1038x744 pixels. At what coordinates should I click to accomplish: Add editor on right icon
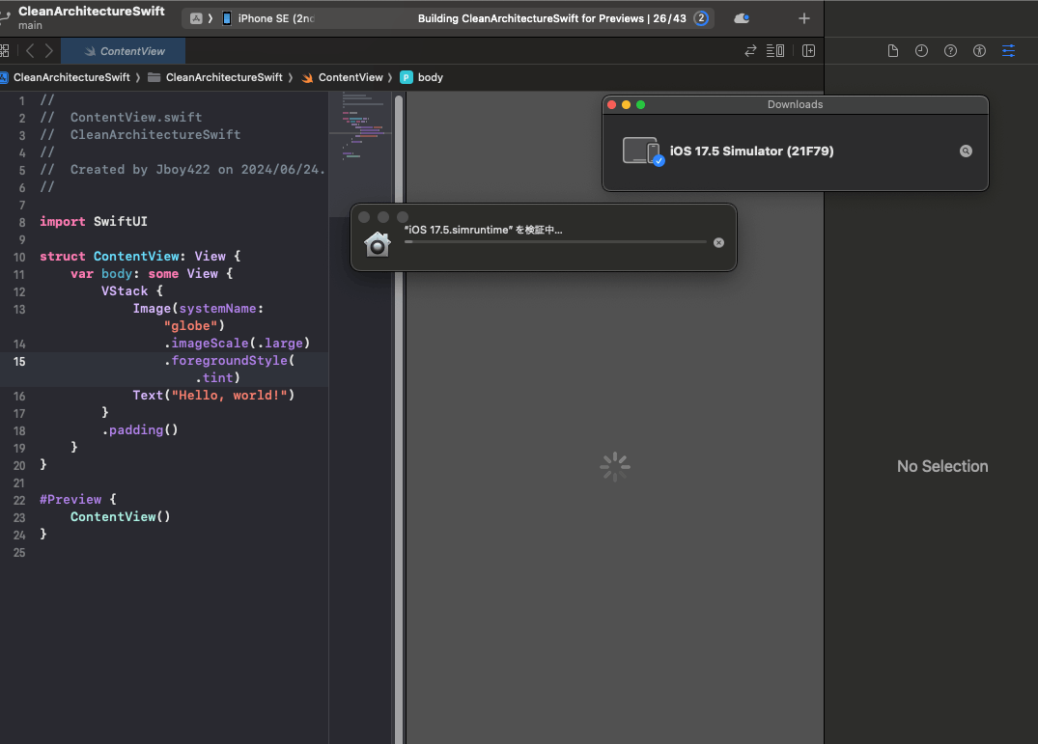(x=808, y=51)
